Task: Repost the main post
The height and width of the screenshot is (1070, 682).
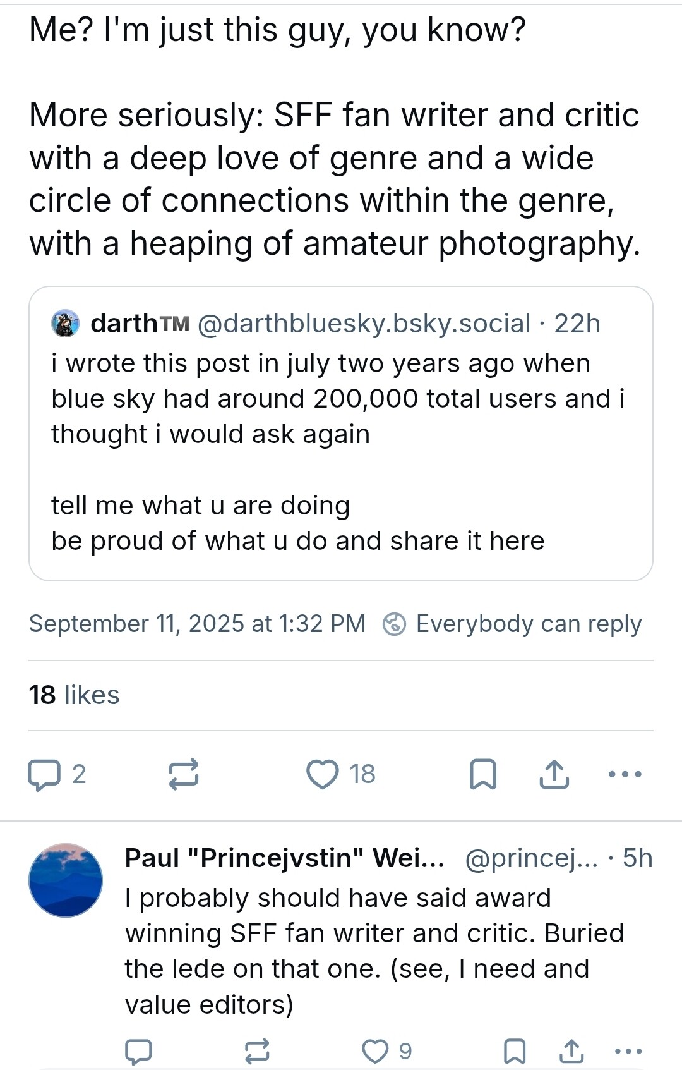Action: click(x=184, y=774)
